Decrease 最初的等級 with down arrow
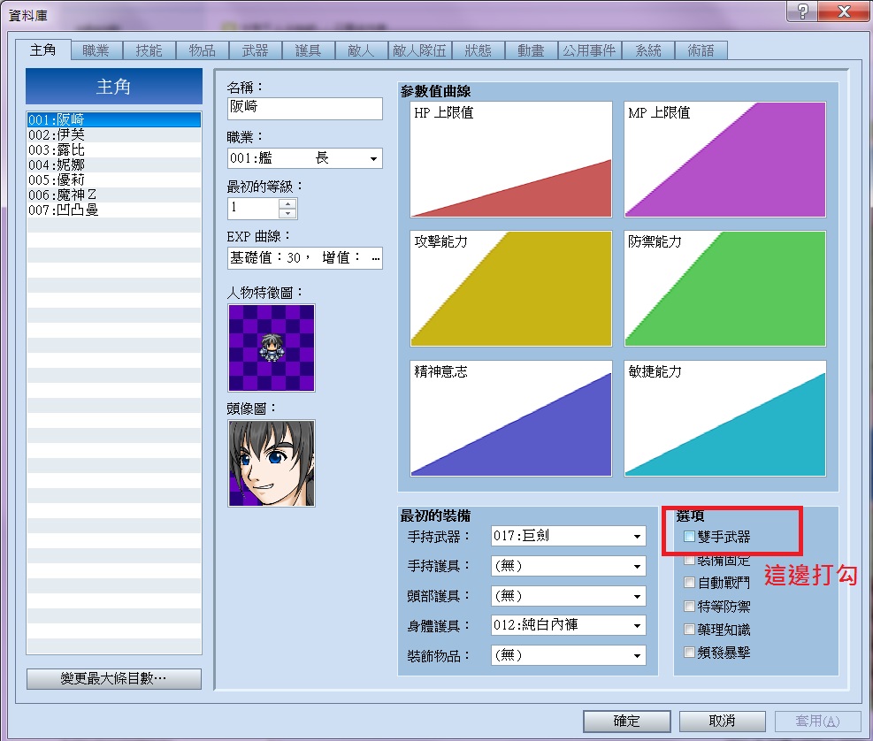This screenshot has height=741, width=873. [x=287, y=214]
